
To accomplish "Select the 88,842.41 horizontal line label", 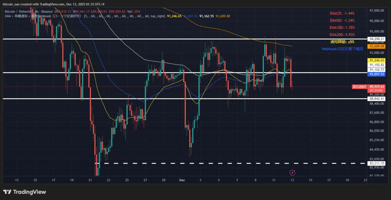I will pyautogui.click(x=376, y=99).
